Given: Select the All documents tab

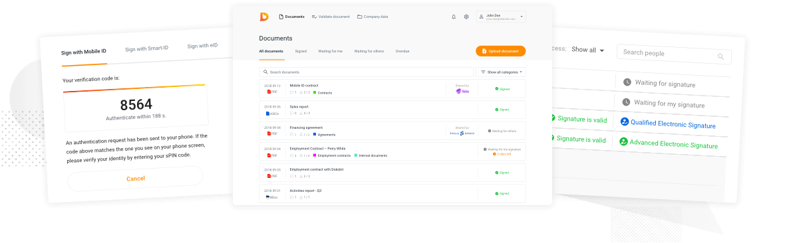Looking at the screenshot, I should [x=271, y=51].
